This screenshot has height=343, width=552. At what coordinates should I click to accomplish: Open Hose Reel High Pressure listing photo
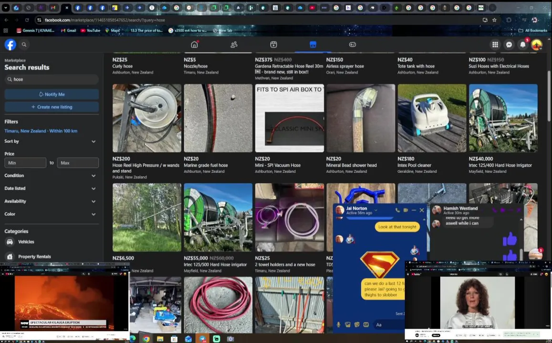click(x=147, y=118)
